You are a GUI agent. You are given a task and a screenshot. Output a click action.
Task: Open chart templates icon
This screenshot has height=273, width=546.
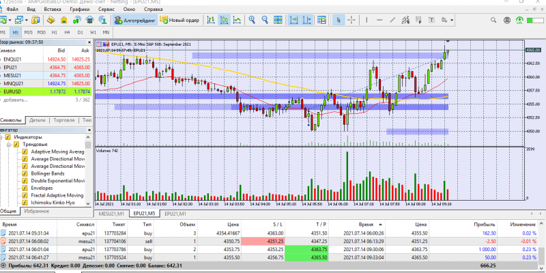pos(321,20)
